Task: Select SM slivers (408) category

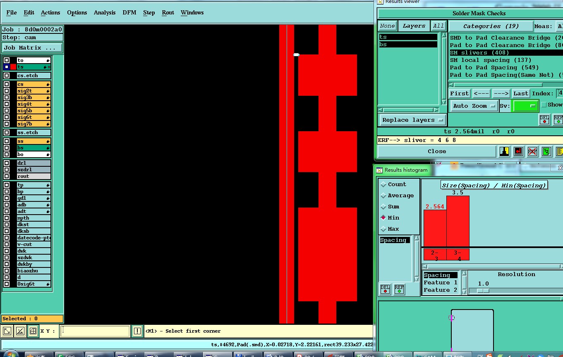Action: pyautogui.click(x=506, y=52)
